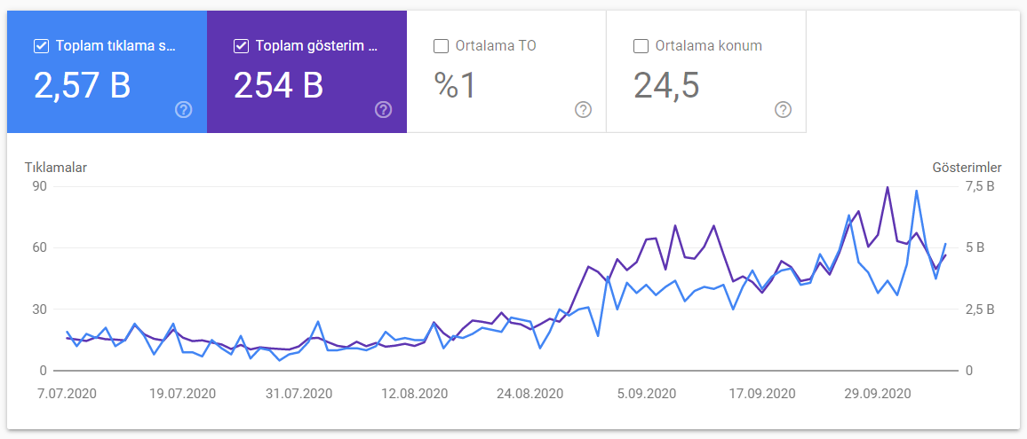Click the %1 average CTR value
This screenshot has width=1027, height=439.
[x=455, y=86]
